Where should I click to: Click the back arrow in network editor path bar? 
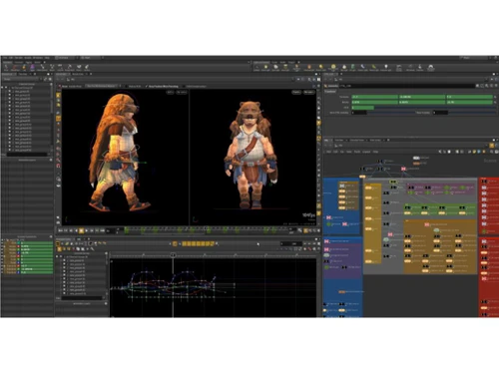click(x=326, y=146)
